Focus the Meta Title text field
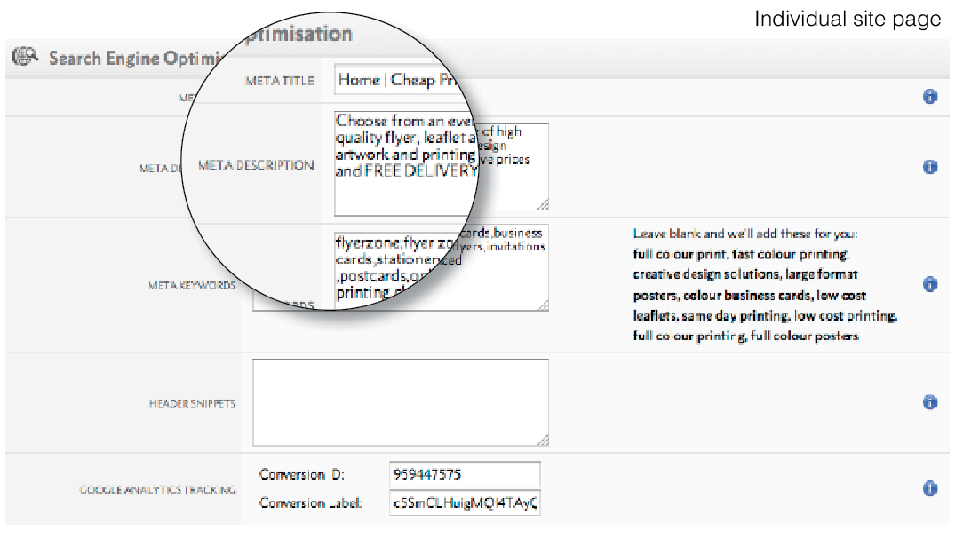 (400, 80)
